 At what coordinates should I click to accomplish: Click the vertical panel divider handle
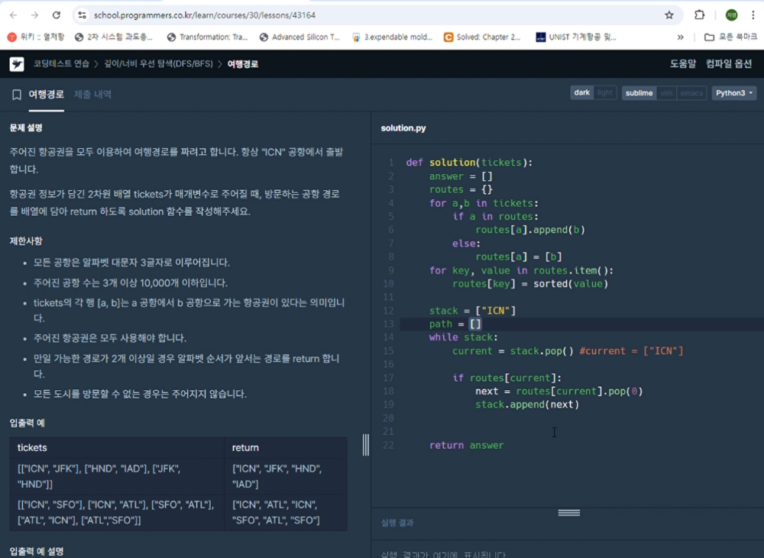coord(366,444)
